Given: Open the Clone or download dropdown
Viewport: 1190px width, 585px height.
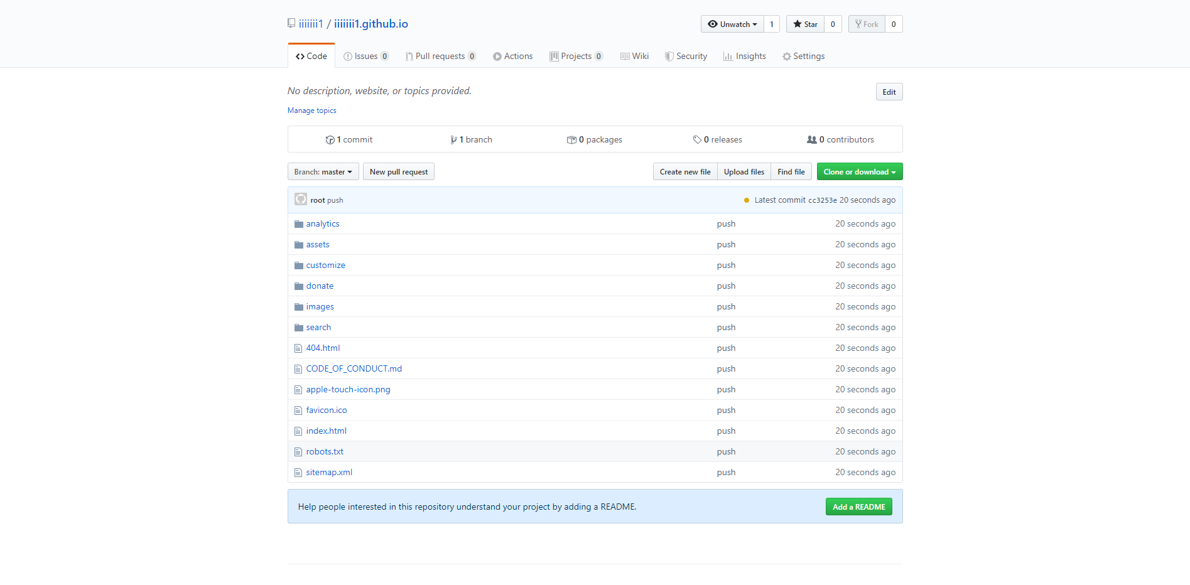Looking at the screenshot, I should [860, 172].
